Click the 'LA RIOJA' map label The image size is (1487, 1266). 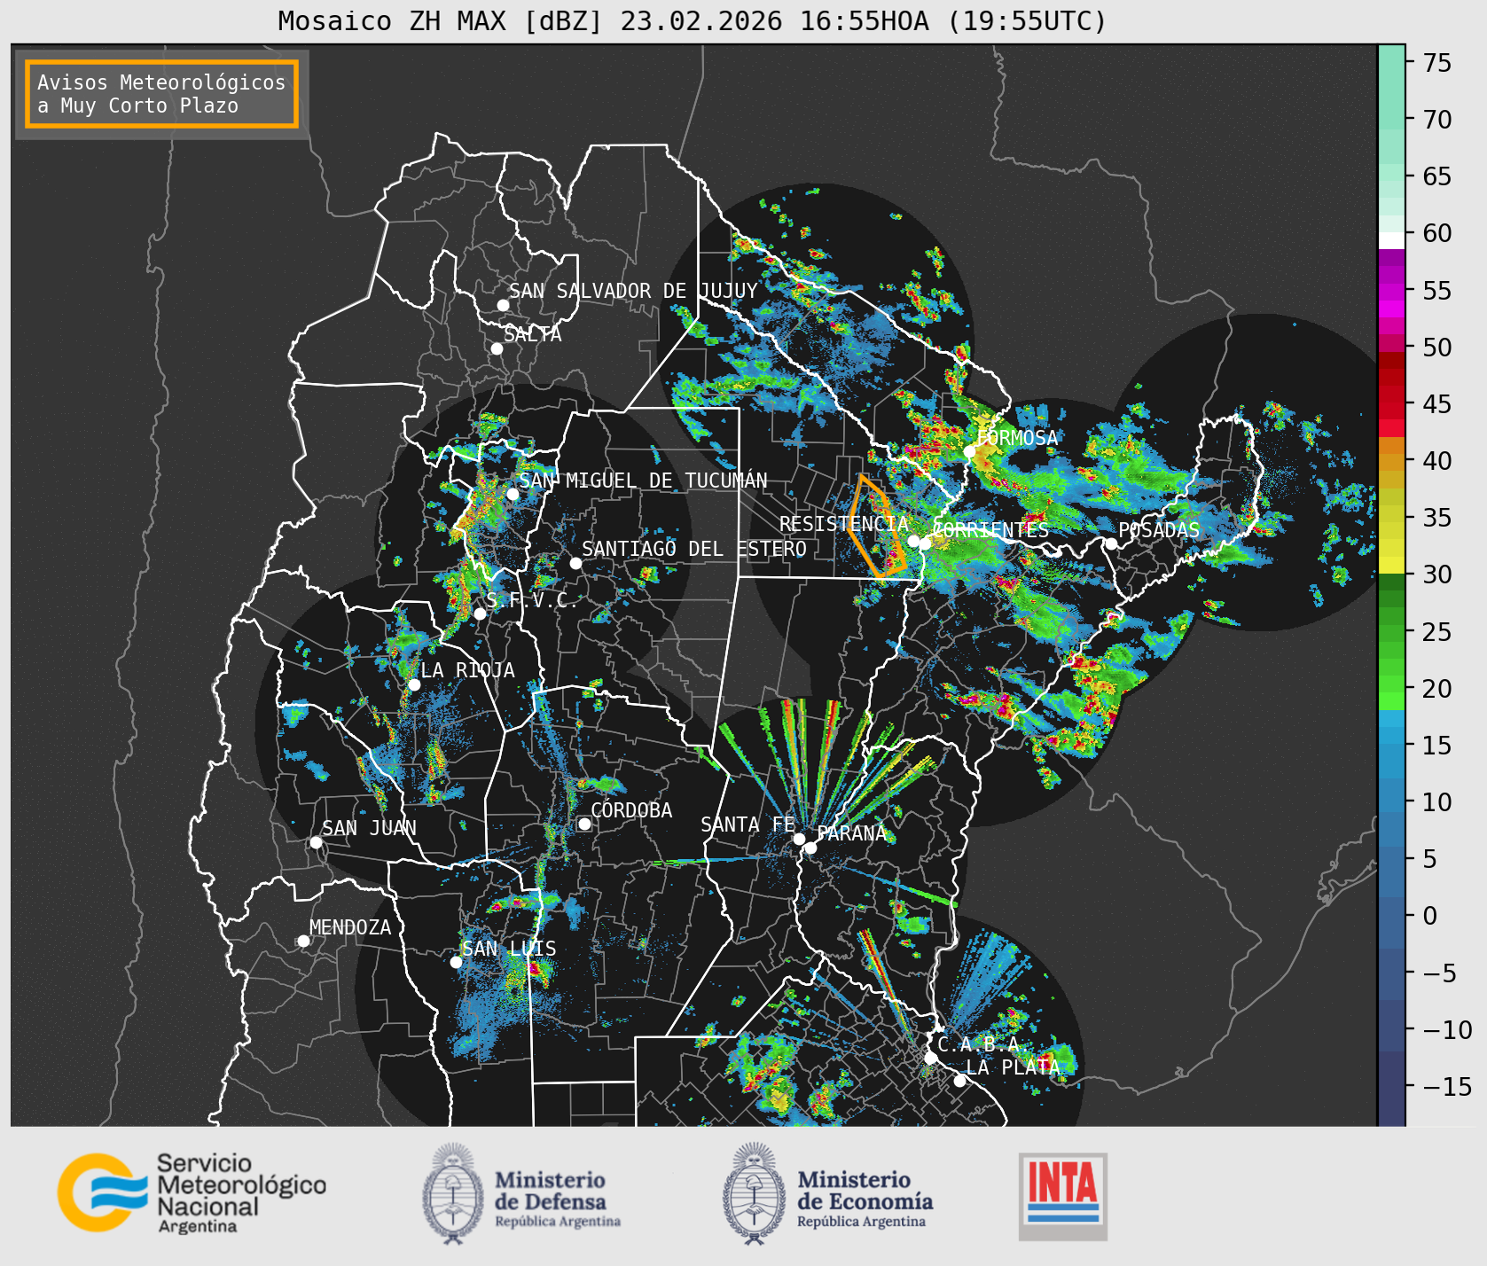tap(467, 670)
